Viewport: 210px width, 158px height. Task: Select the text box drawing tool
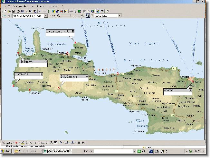point(55,143)
